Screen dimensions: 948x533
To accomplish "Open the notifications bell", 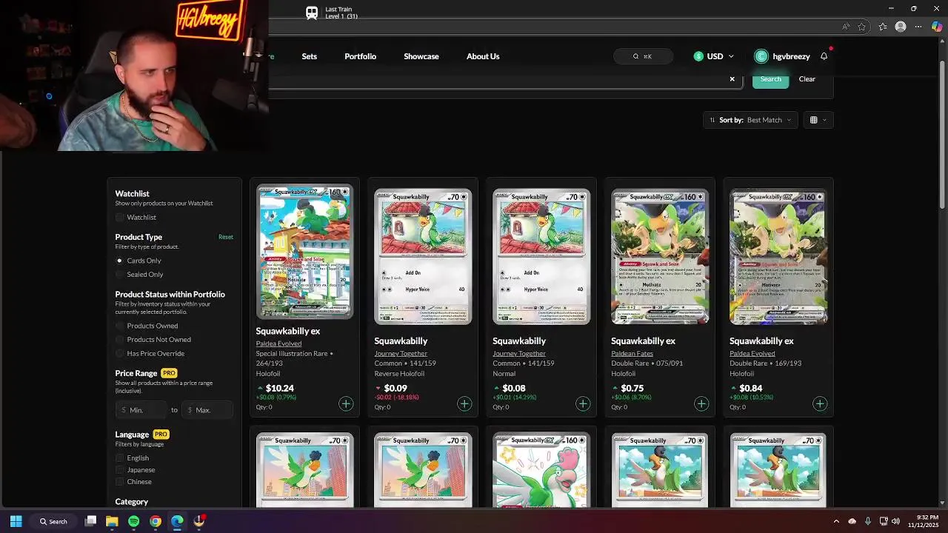I will 824,56.
